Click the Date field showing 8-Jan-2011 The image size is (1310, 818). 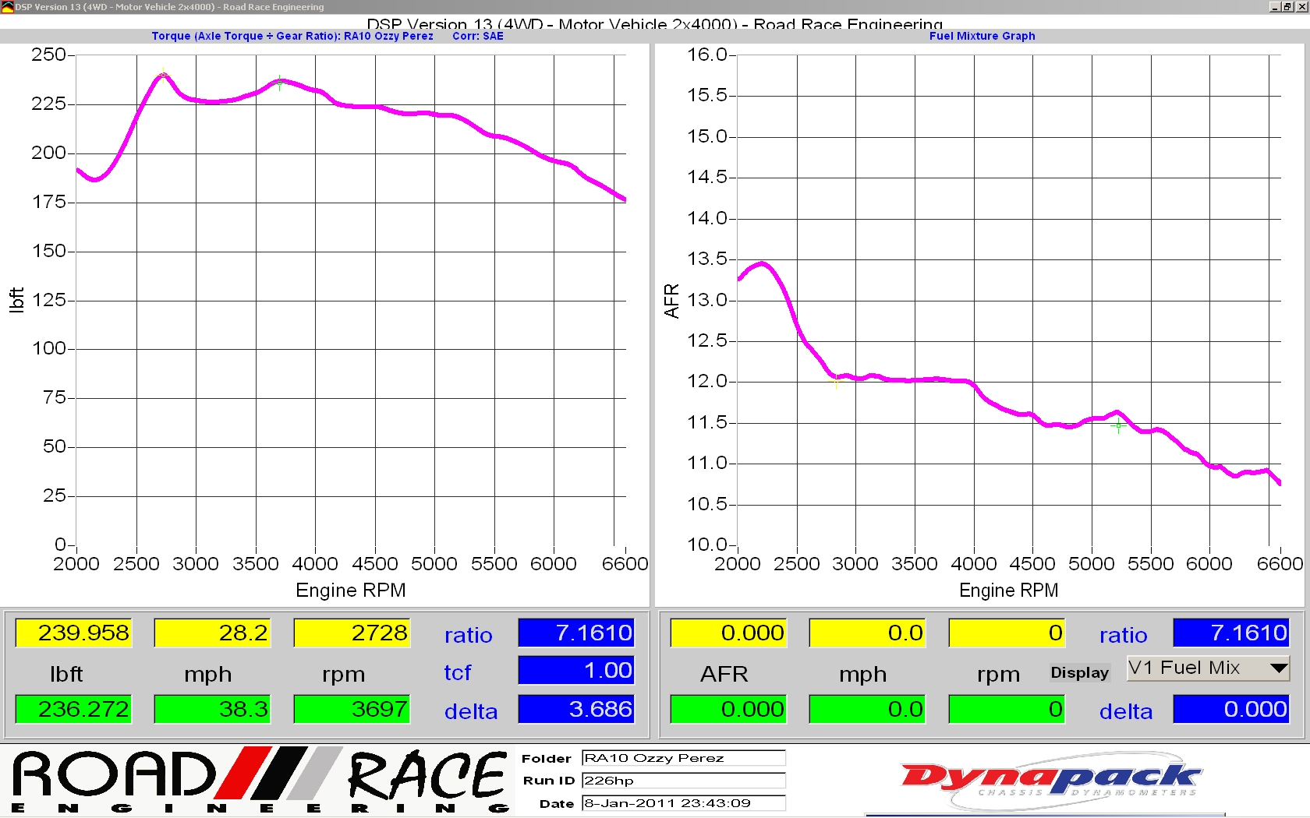[x=683, y=803]
